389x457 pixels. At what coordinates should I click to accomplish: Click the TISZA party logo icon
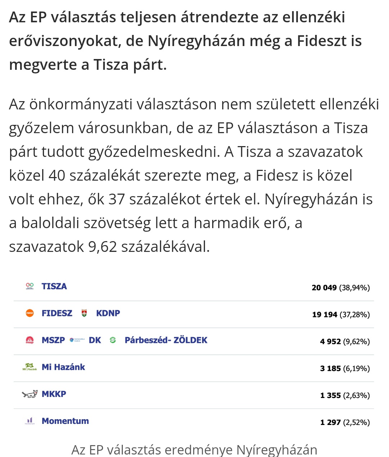coord(30,286)
